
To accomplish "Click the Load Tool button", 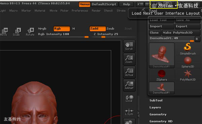I will 162,20.
